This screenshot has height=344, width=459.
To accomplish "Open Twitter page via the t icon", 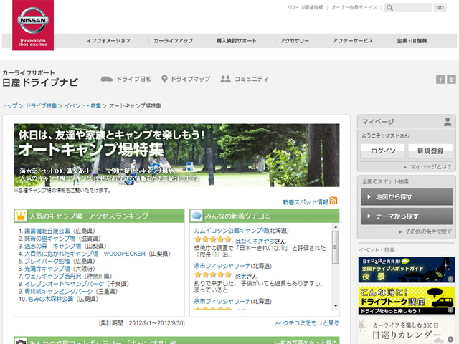I will click(x=452, y=79).
